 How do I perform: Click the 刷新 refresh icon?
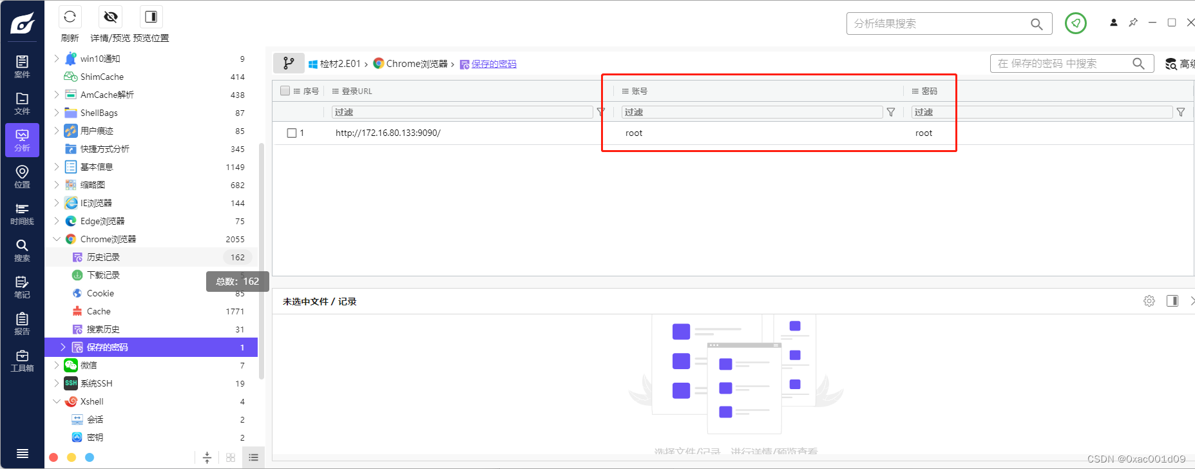click(x=70, y=17)
